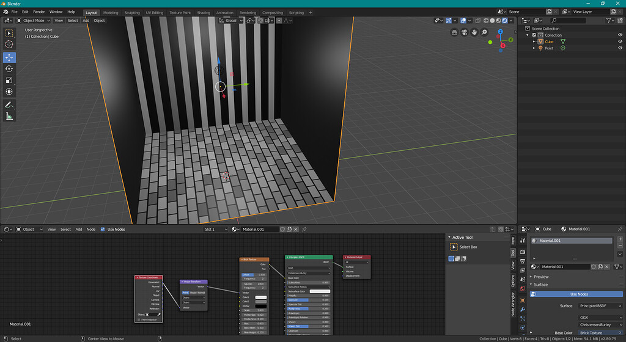Open the Output properties tab
The image size is (626, 342).
point(523,261)
